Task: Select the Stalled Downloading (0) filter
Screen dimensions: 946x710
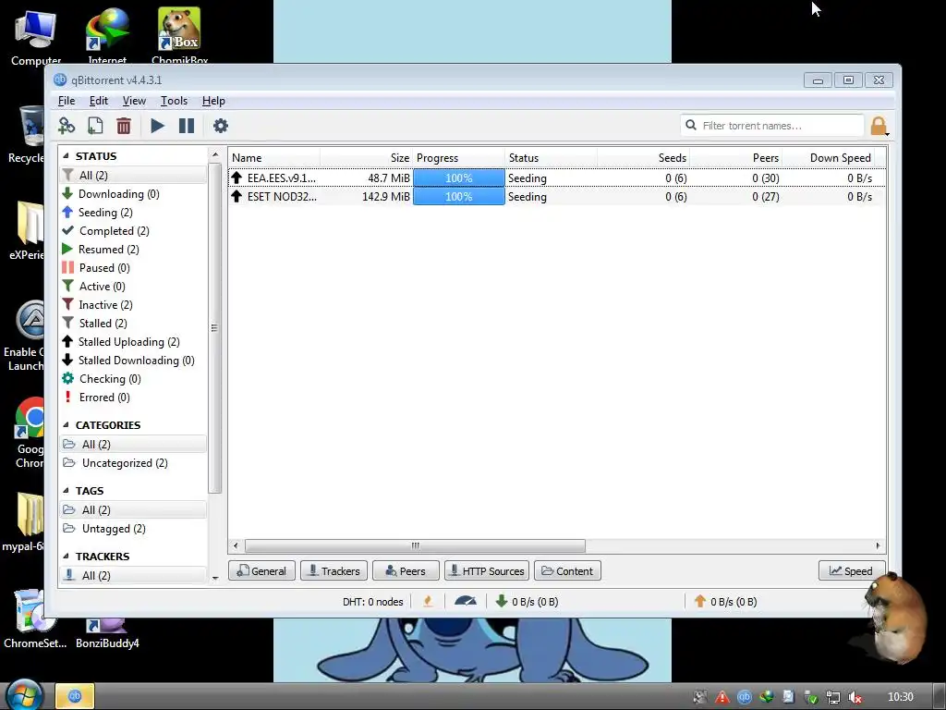Action: [x=133, y=361]
